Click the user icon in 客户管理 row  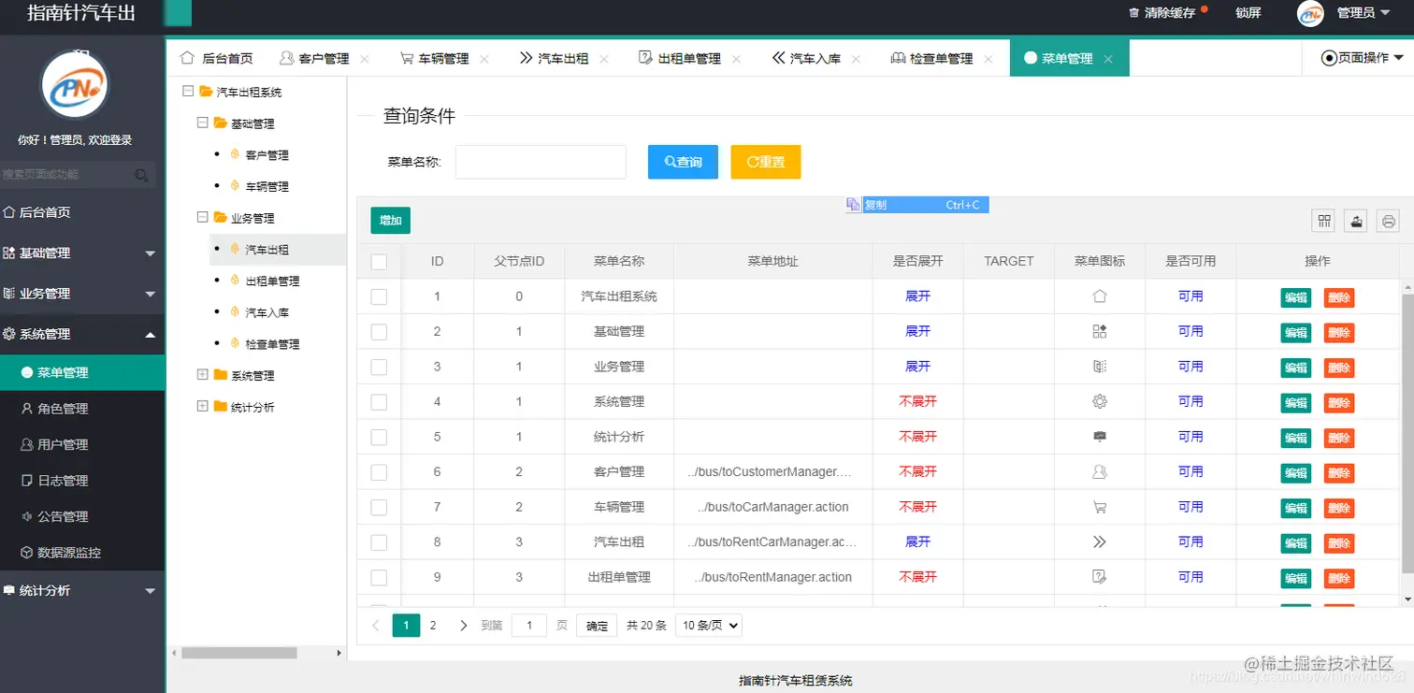click(1100, 472)
